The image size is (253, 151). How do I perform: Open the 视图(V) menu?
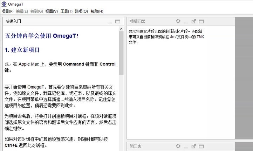(52, 11)
